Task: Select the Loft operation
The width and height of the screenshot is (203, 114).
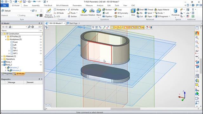Action: [106, 13]
